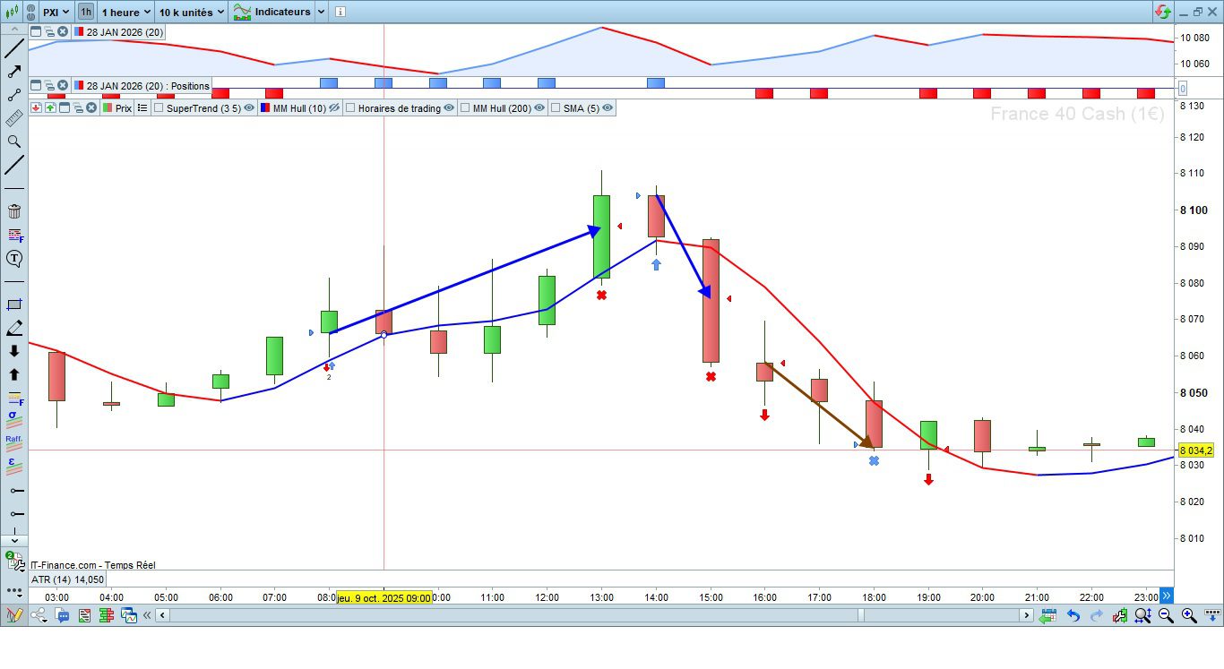The image size is (1224, 669).
Task: Click the scrollbar right arrow
Action: (1027, 615)
